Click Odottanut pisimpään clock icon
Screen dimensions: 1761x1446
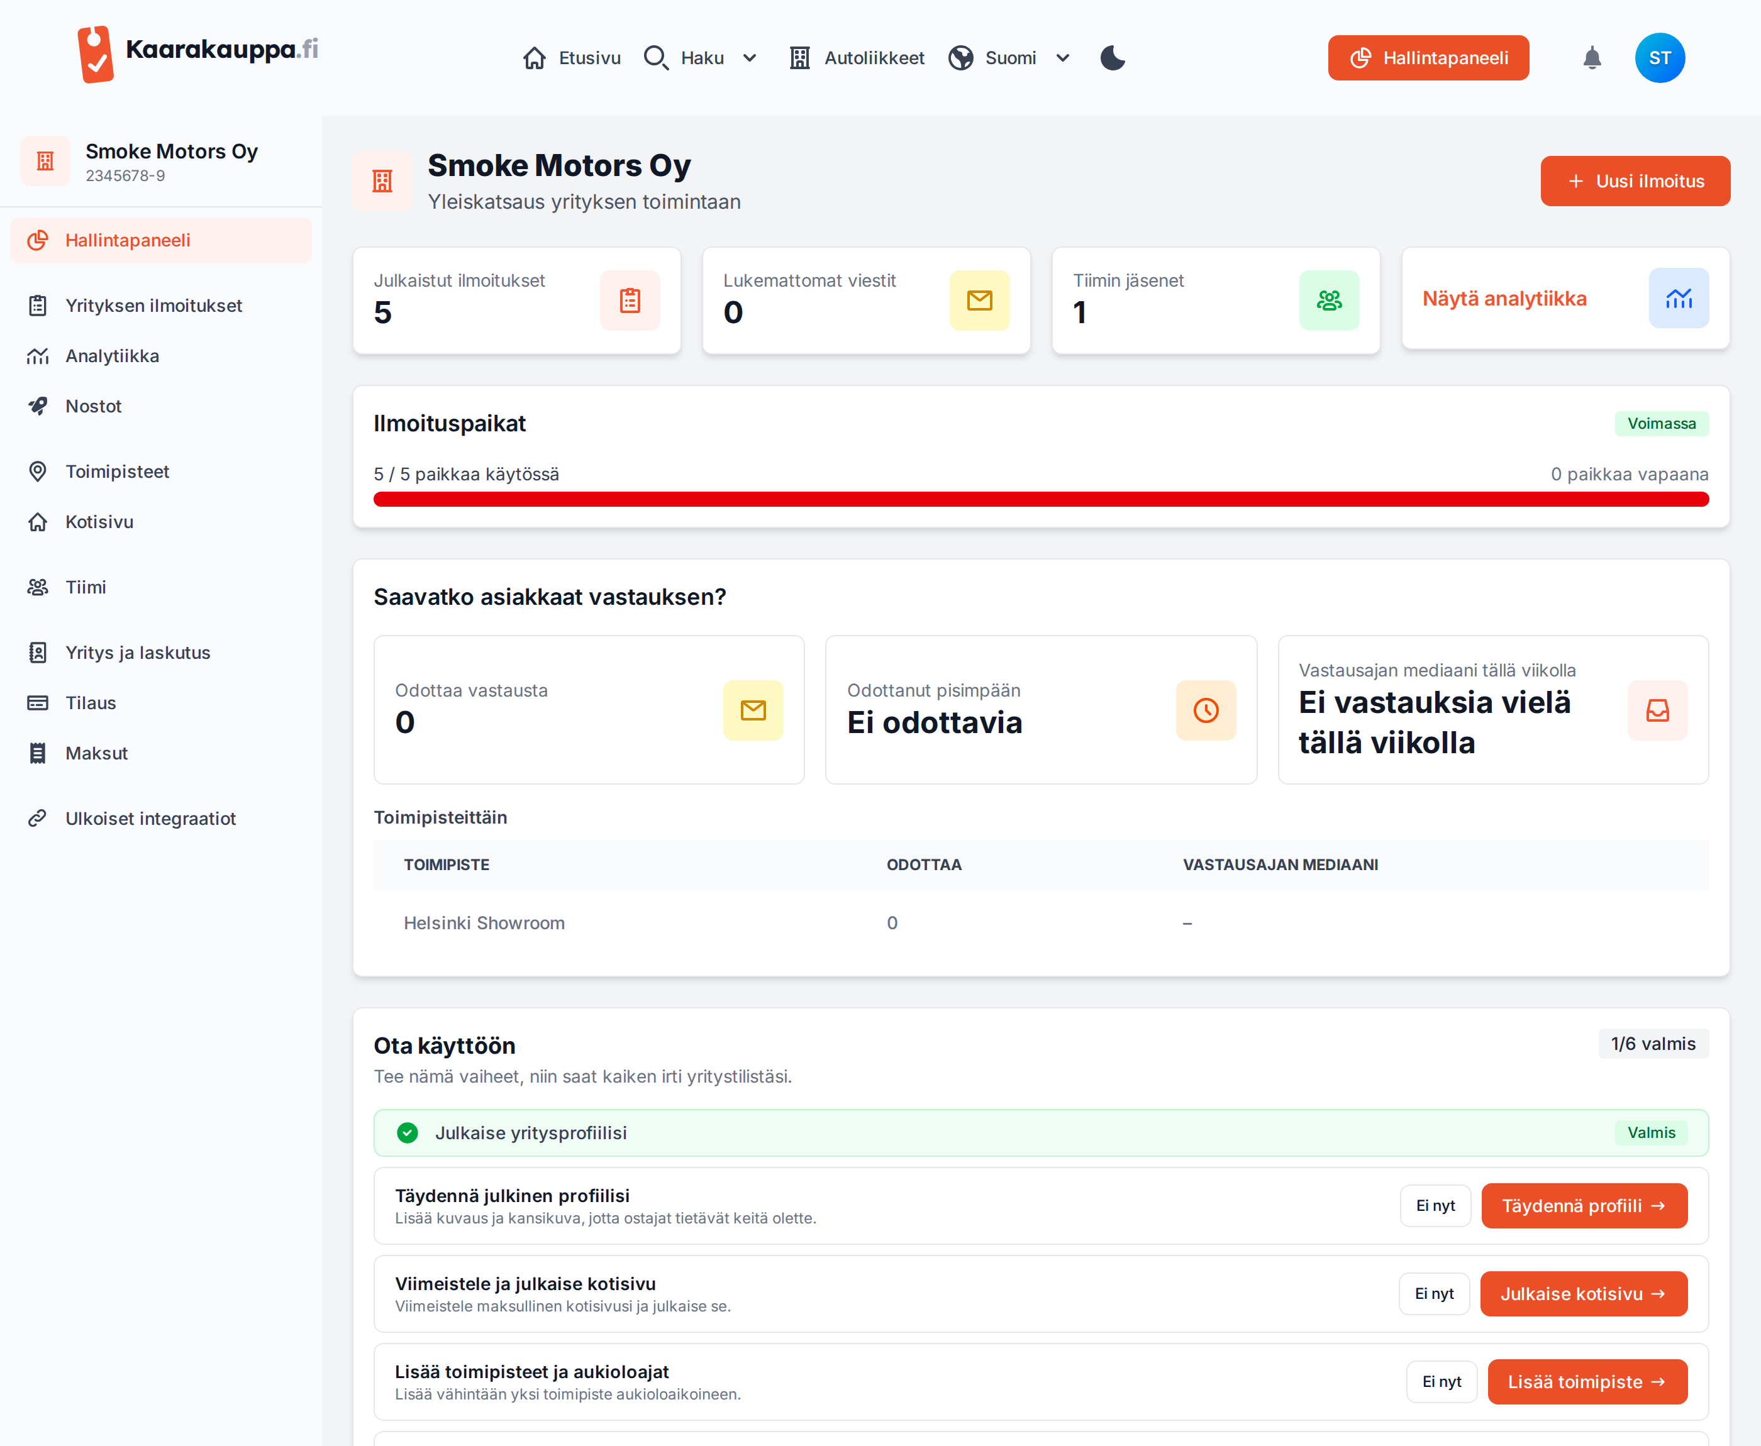tap(1206, 710)
